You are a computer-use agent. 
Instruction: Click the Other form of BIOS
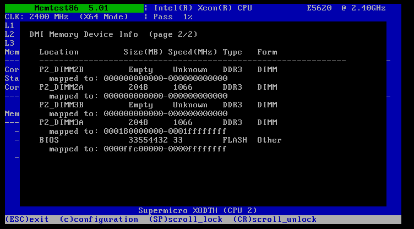tap(270, 140)
